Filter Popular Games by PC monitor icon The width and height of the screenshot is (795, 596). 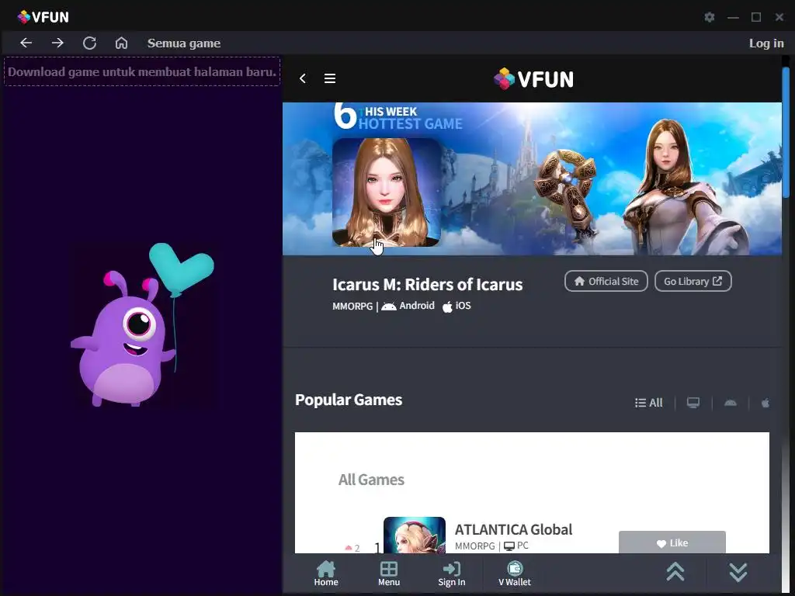(x=693, y=403)
